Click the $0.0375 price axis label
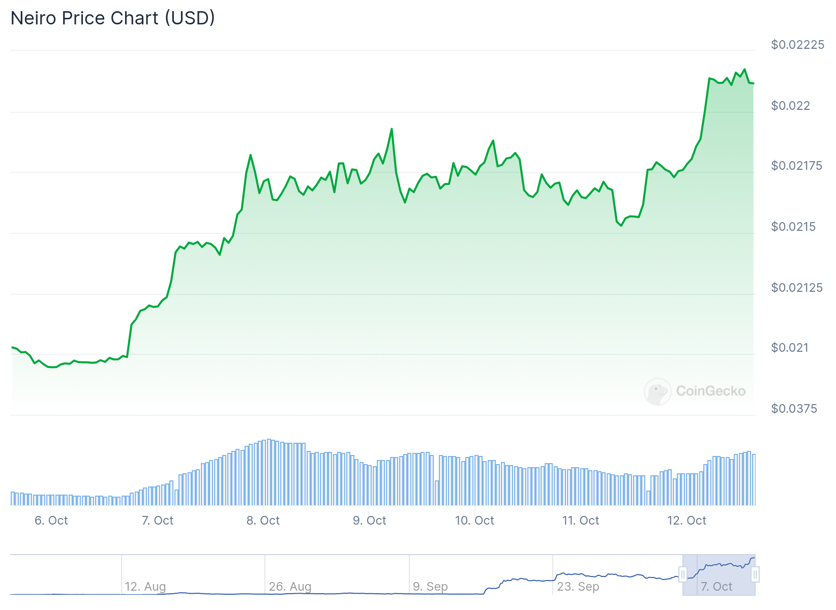The image size is (836, 610). (794, 409)
